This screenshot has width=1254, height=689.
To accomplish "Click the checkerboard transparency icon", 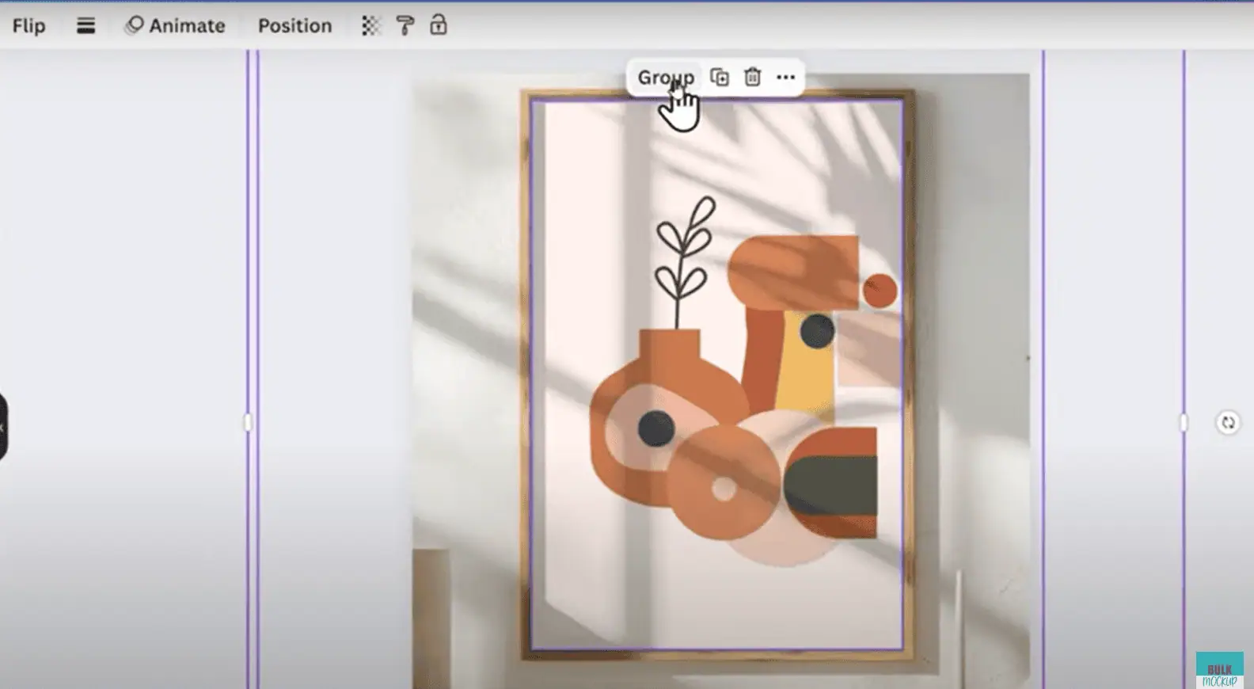I will click(370, 26).
